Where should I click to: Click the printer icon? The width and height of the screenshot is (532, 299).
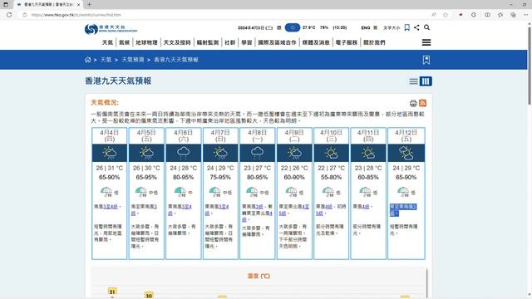[x=413, y=103]
